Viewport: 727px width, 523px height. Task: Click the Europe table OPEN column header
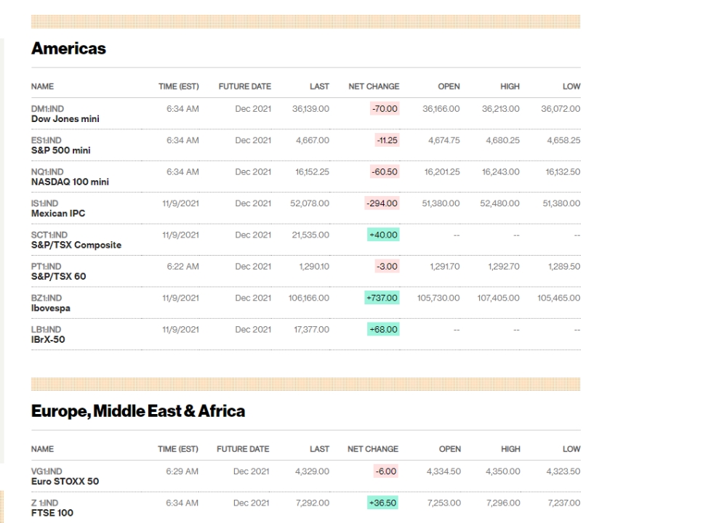click(x=450, y=449)
